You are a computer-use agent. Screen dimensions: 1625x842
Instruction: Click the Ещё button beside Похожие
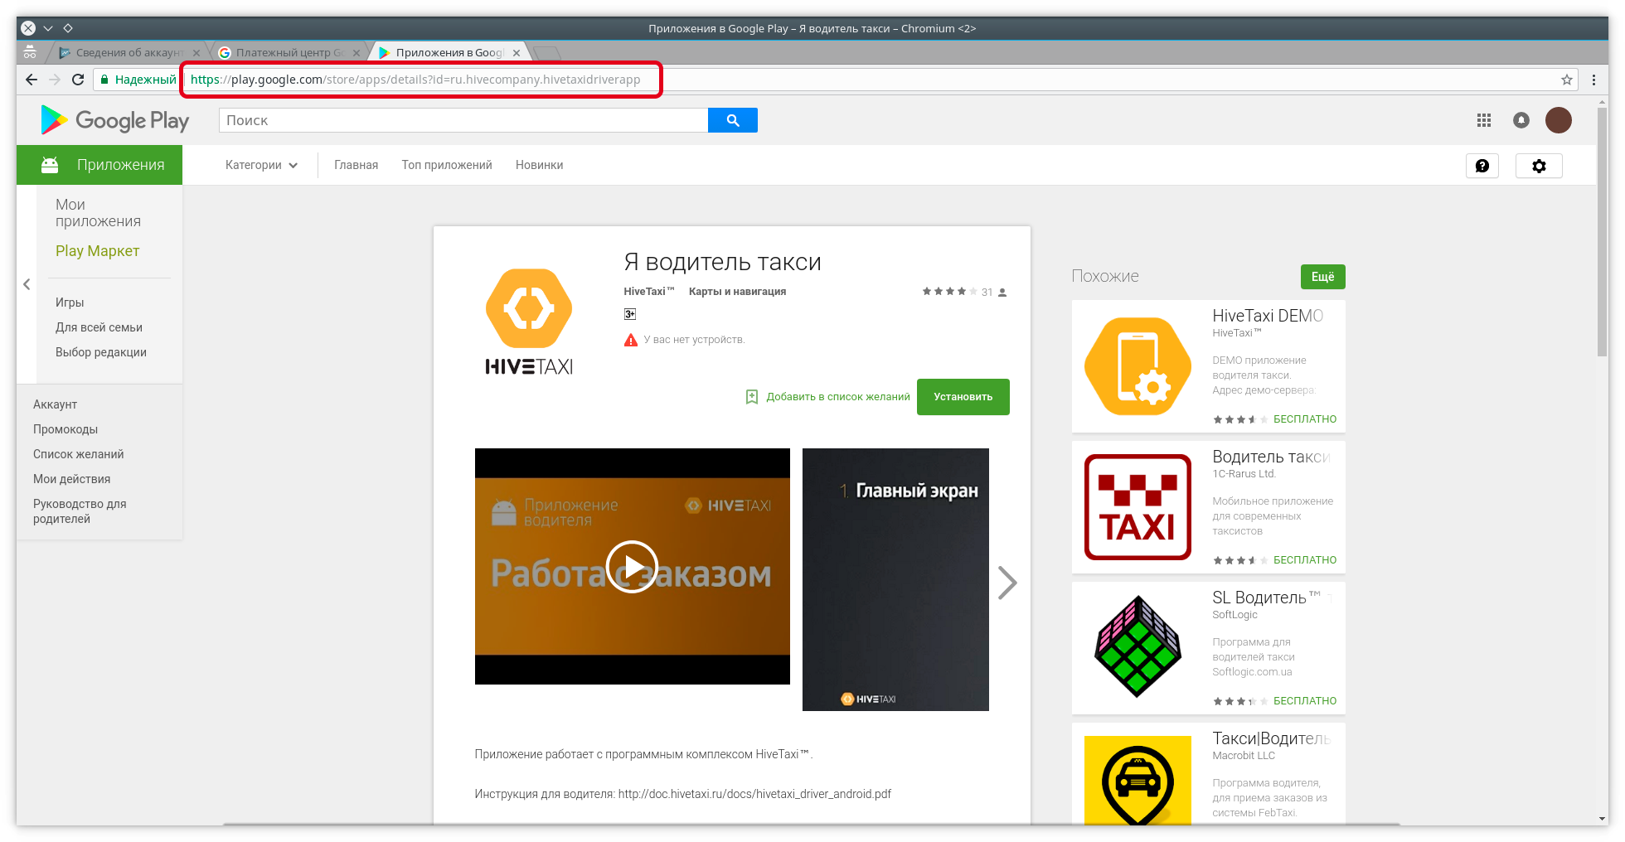pos(1323,277)
